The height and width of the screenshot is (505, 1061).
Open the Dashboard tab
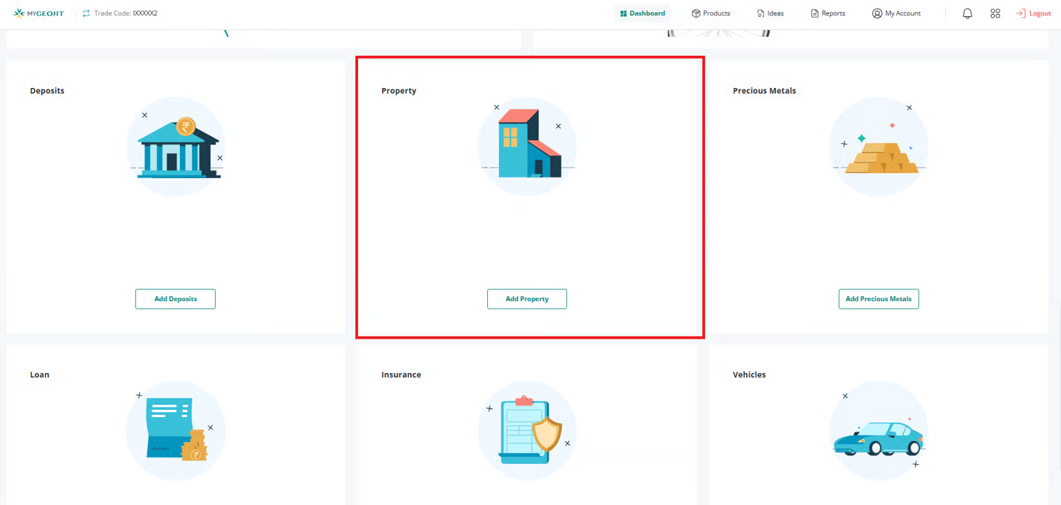coord(642,13)
